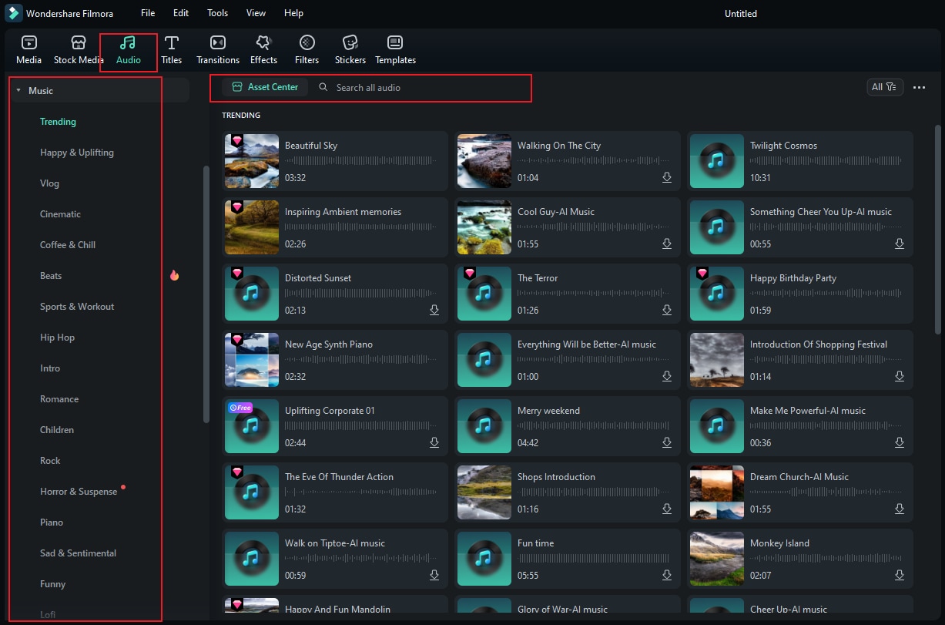This screenshot has height=625, width=945.
Task: Switch to the Filters icon
Action: (307, 42)
